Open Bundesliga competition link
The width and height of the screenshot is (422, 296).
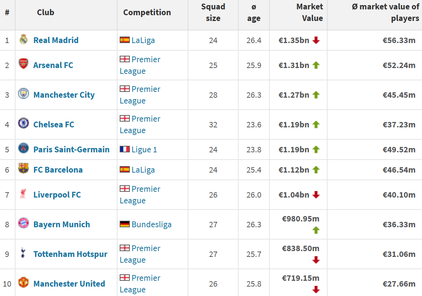[152, 224]
